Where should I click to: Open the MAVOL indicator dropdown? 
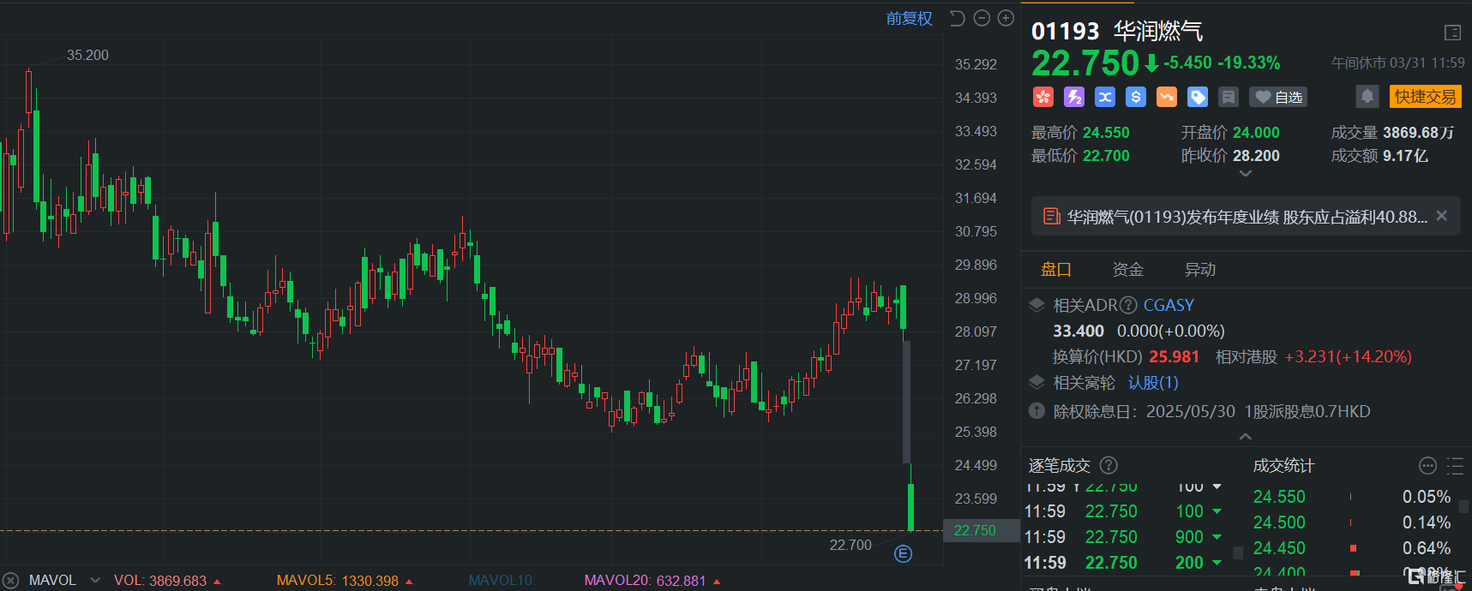(95, 580)
